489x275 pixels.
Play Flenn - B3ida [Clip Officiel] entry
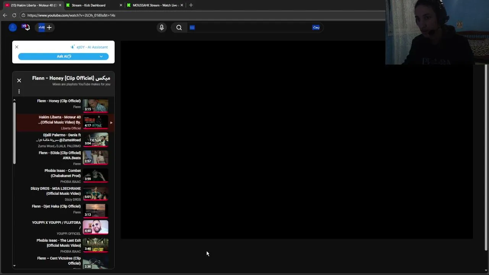click(x=64, y=158)
